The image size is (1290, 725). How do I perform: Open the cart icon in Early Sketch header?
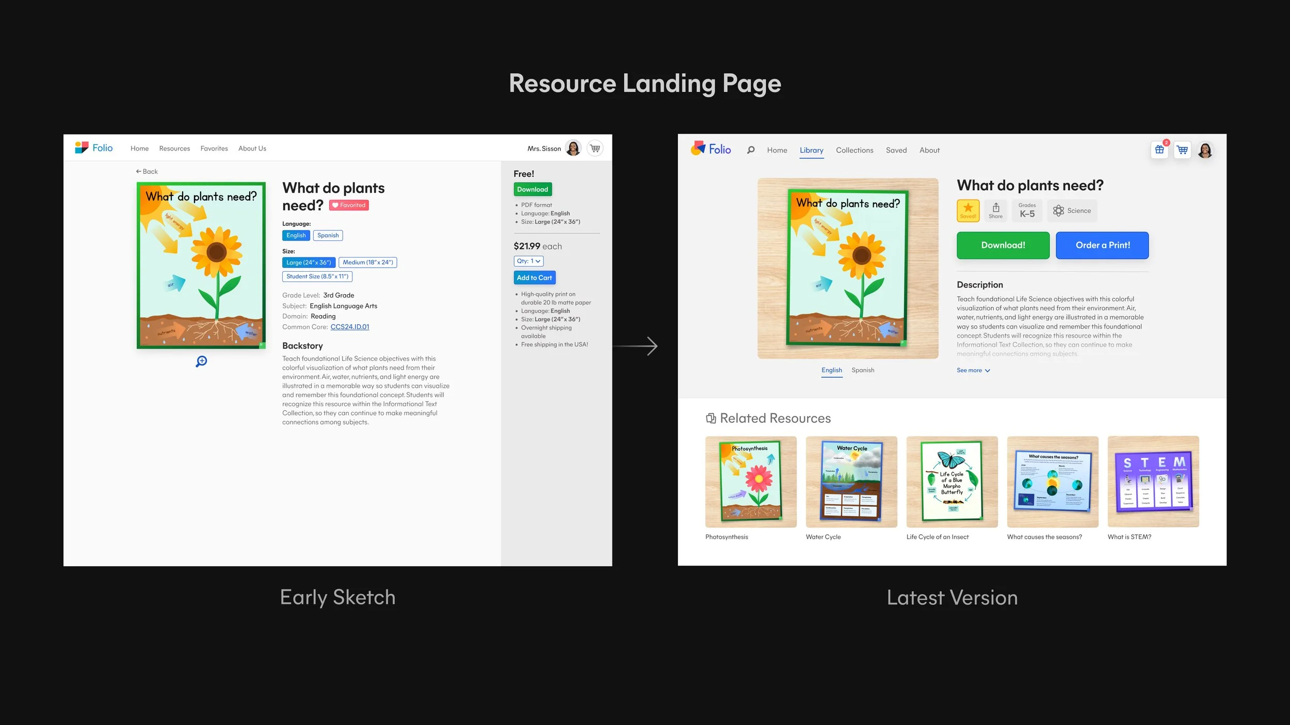pos(595,149)
